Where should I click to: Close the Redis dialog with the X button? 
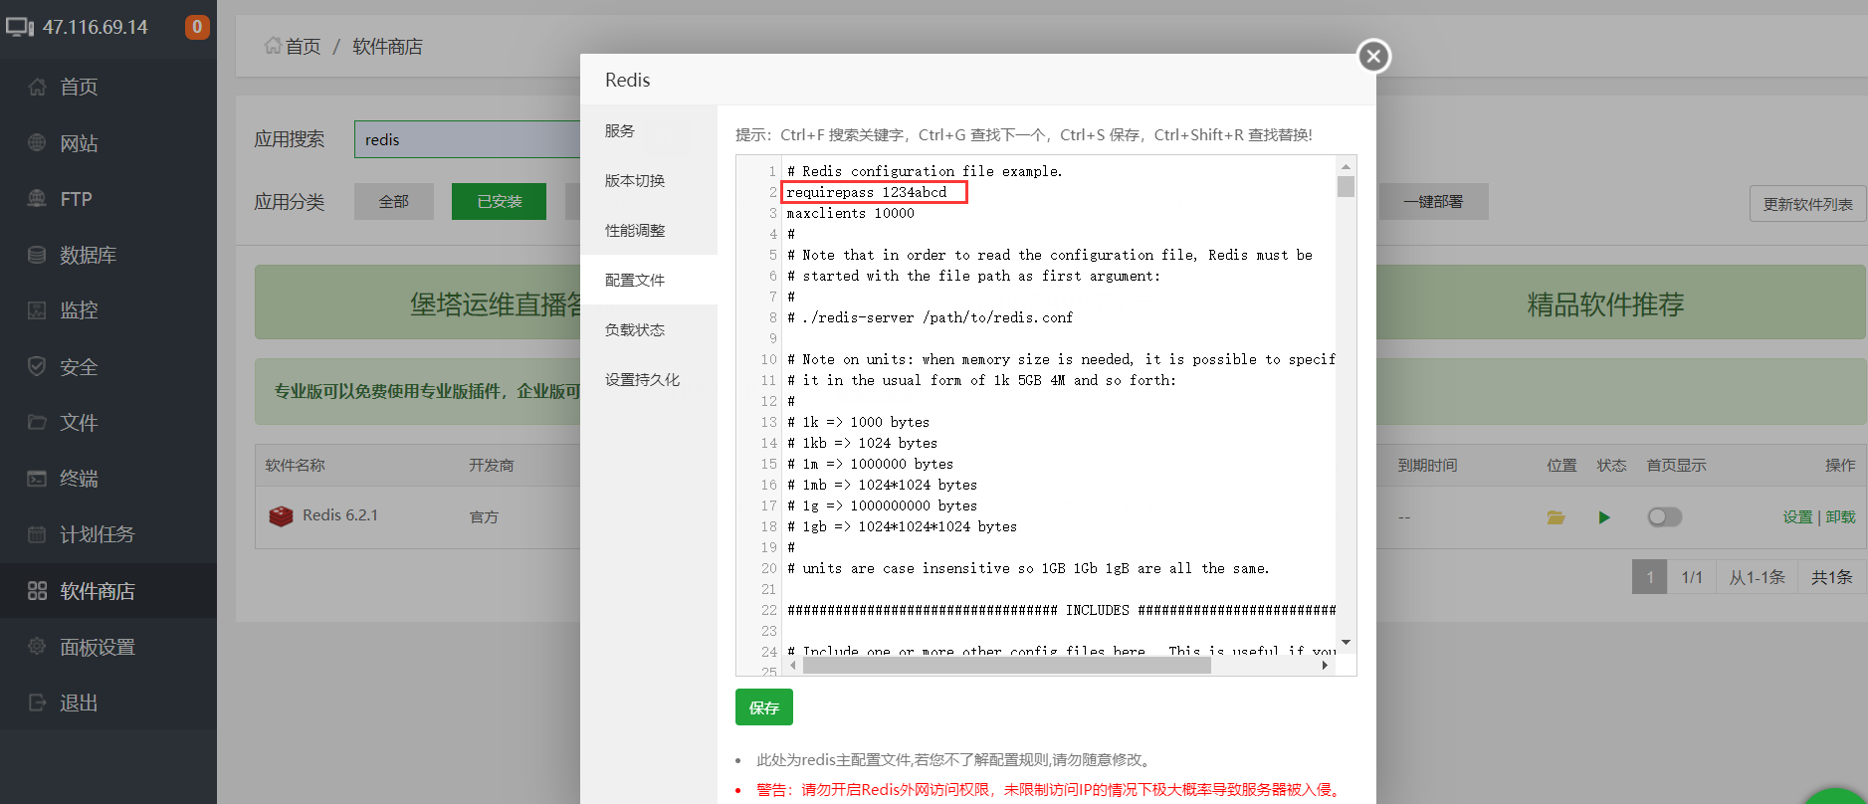(x=1373, y=56)
